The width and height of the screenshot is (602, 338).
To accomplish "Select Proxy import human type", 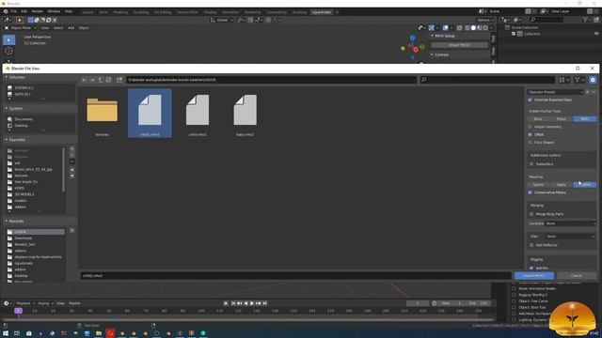I will pos(562,119).
